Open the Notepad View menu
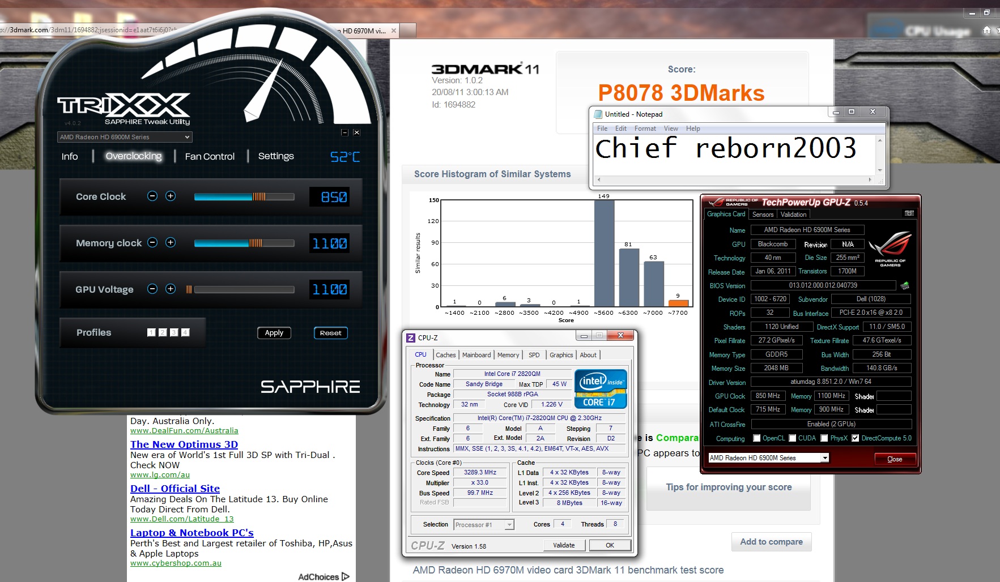The height and width of the screenshot is (582, 1000). (x=671, y=129)
